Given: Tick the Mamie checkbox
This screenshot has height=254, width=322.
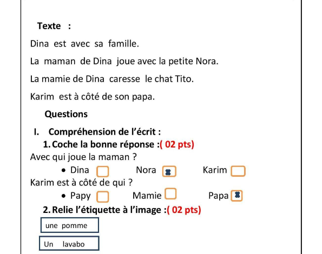Looking at the screenshot, I should [170, 193].
